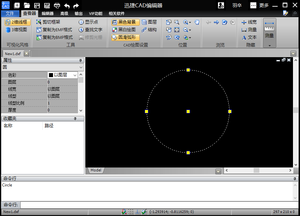Switch to the 高级 ribbon tab
This screenshot has height=216, width=300.
[64, 14]
